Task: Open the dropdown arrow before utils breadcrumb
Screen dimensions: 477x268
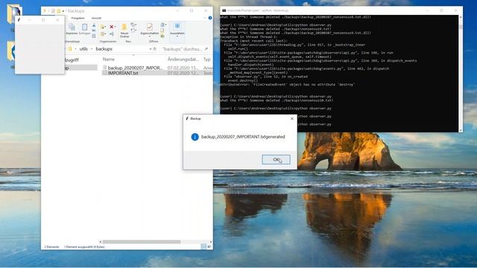Action: 75,48
